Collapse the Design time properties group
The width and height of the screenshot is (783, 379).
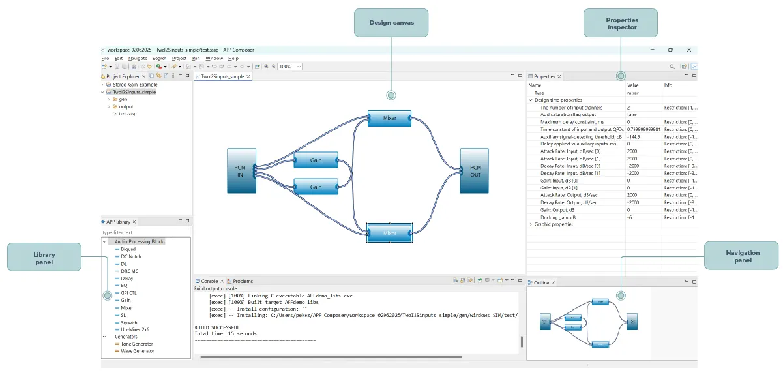tap(531, 100)
